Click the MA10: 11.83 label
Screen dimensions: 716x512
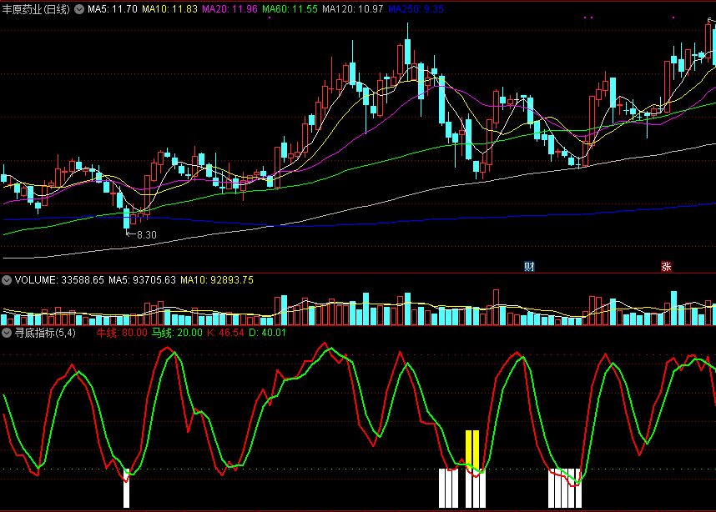(169, 9)
